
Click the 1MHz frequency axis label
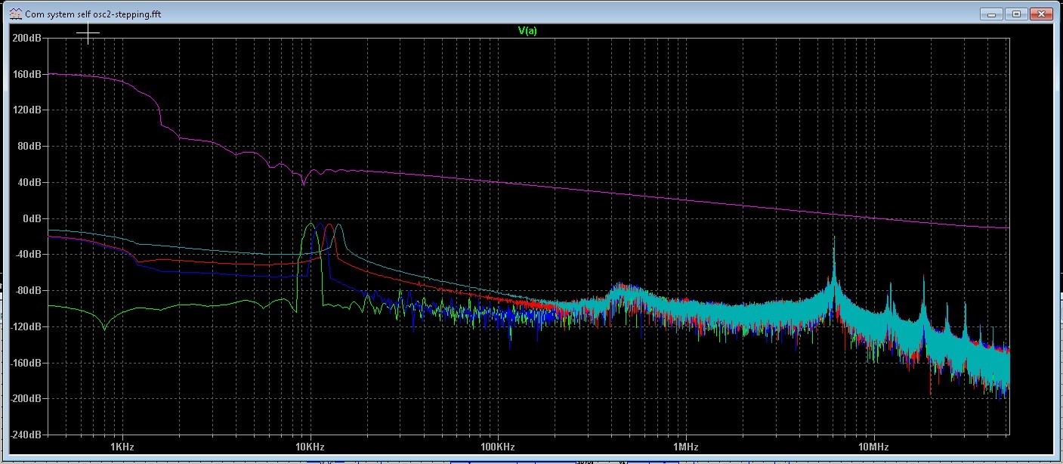[x=685, y=447]
